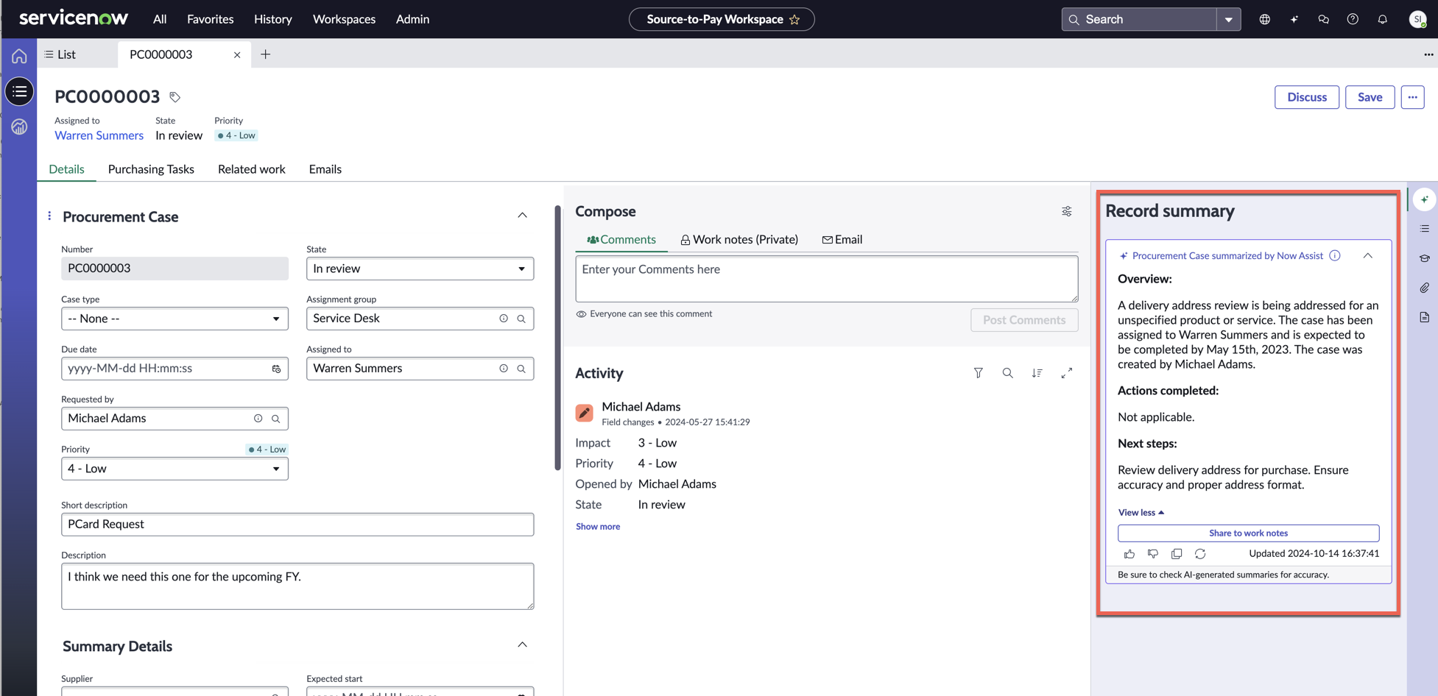Show Assignment group record info icon
This screenshot has width=1438, height=696.
pyautogui.click(x=504, y=319)
